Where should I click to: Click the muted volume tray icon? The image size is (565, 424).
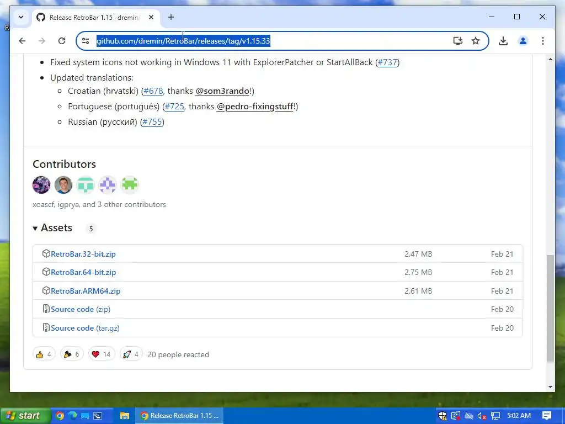click(482, 416)
